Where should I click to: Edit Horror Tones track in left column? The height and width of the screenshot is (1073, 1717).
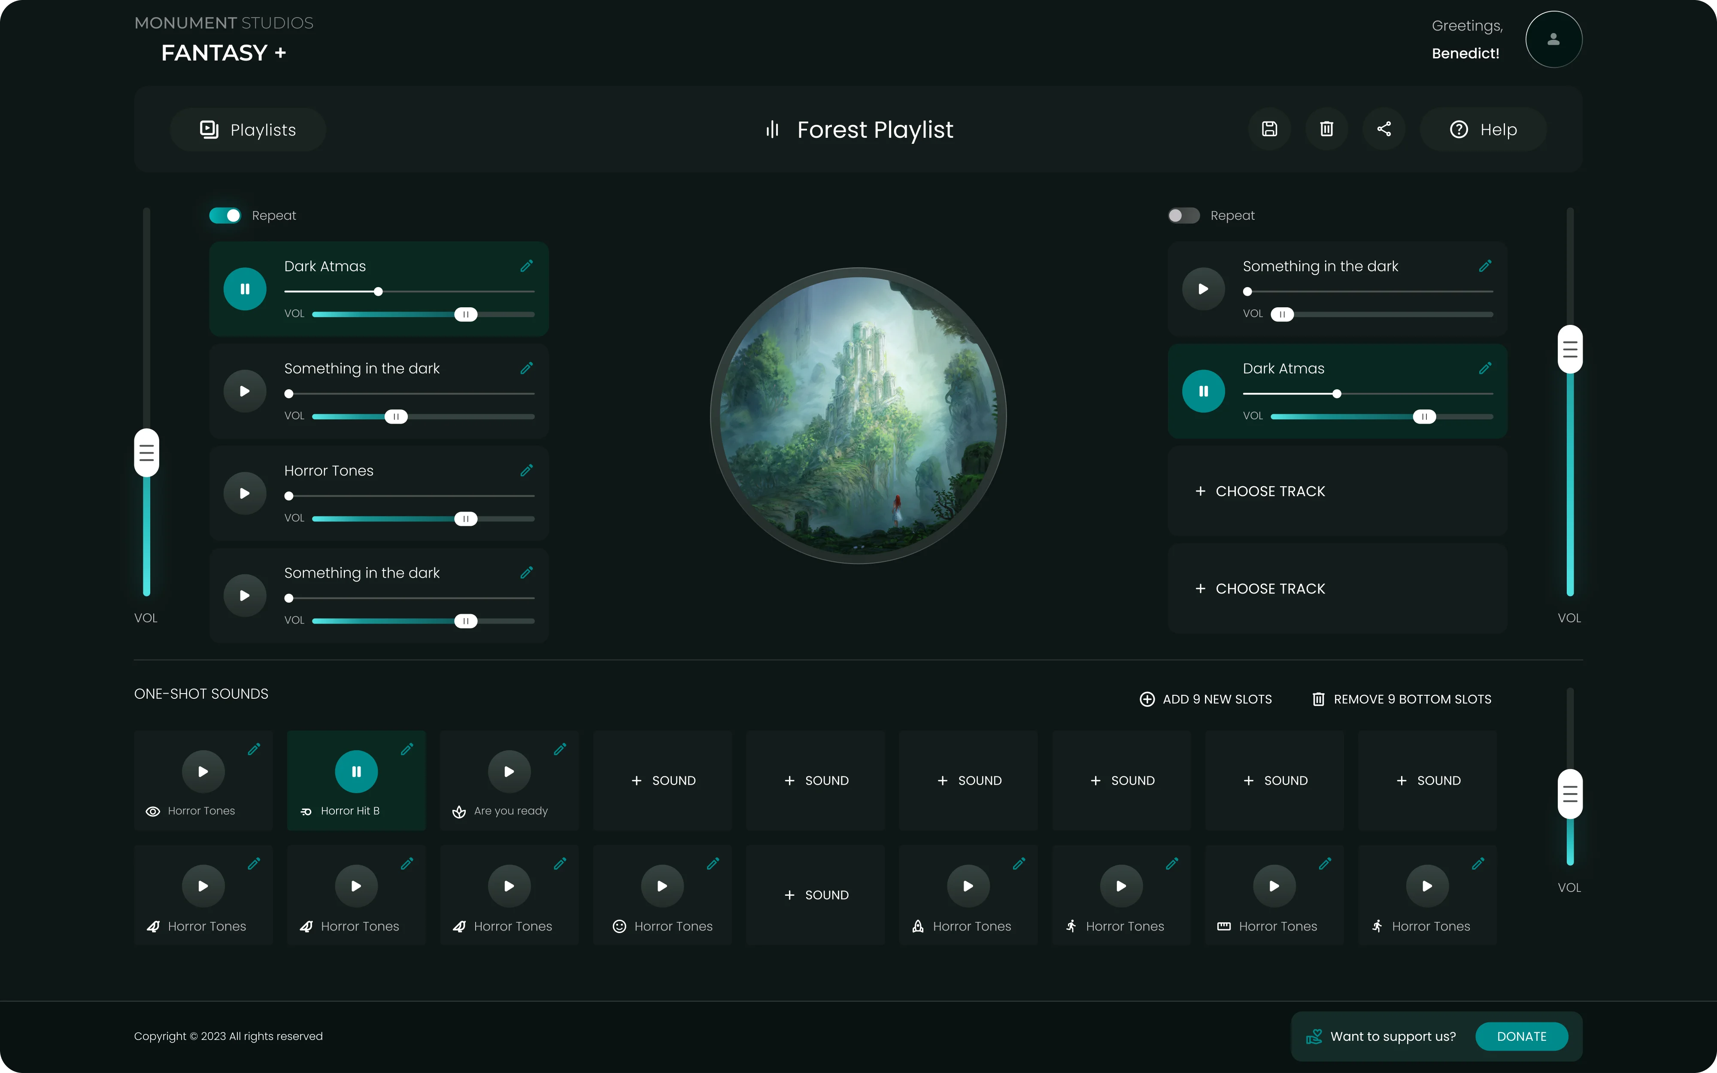pyautogui.click(x=526, y=470)
